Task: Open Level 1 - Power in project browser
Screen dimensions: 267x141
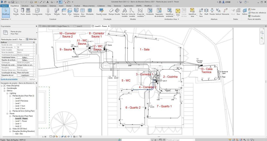Action: [x=21, y=121]
